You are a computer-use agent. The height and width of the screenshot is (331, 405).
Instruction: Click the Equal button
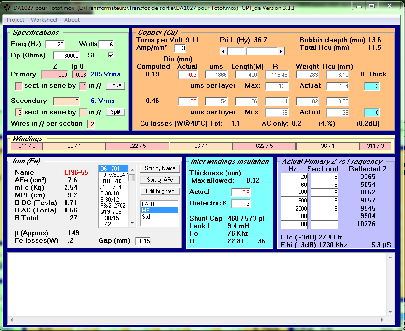tap(115, 85)
